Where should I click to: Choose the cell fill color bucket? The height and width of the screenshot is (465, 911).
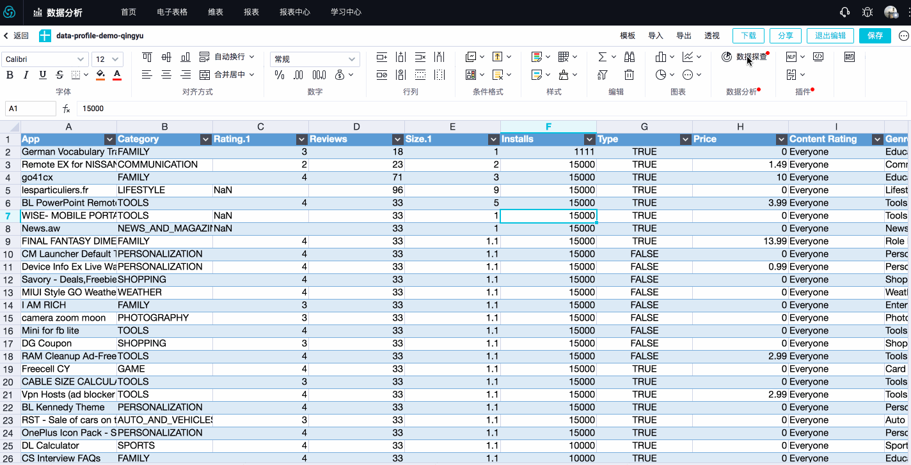100,75
